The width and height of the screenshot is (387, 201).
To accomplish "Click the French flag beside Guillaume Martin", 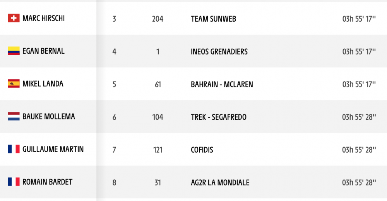I will (14, 149).
